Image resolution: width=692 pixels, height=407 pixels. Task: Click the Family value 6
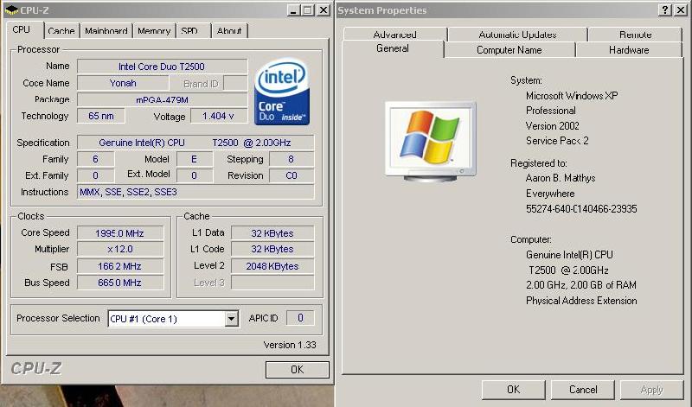point(95,159)
